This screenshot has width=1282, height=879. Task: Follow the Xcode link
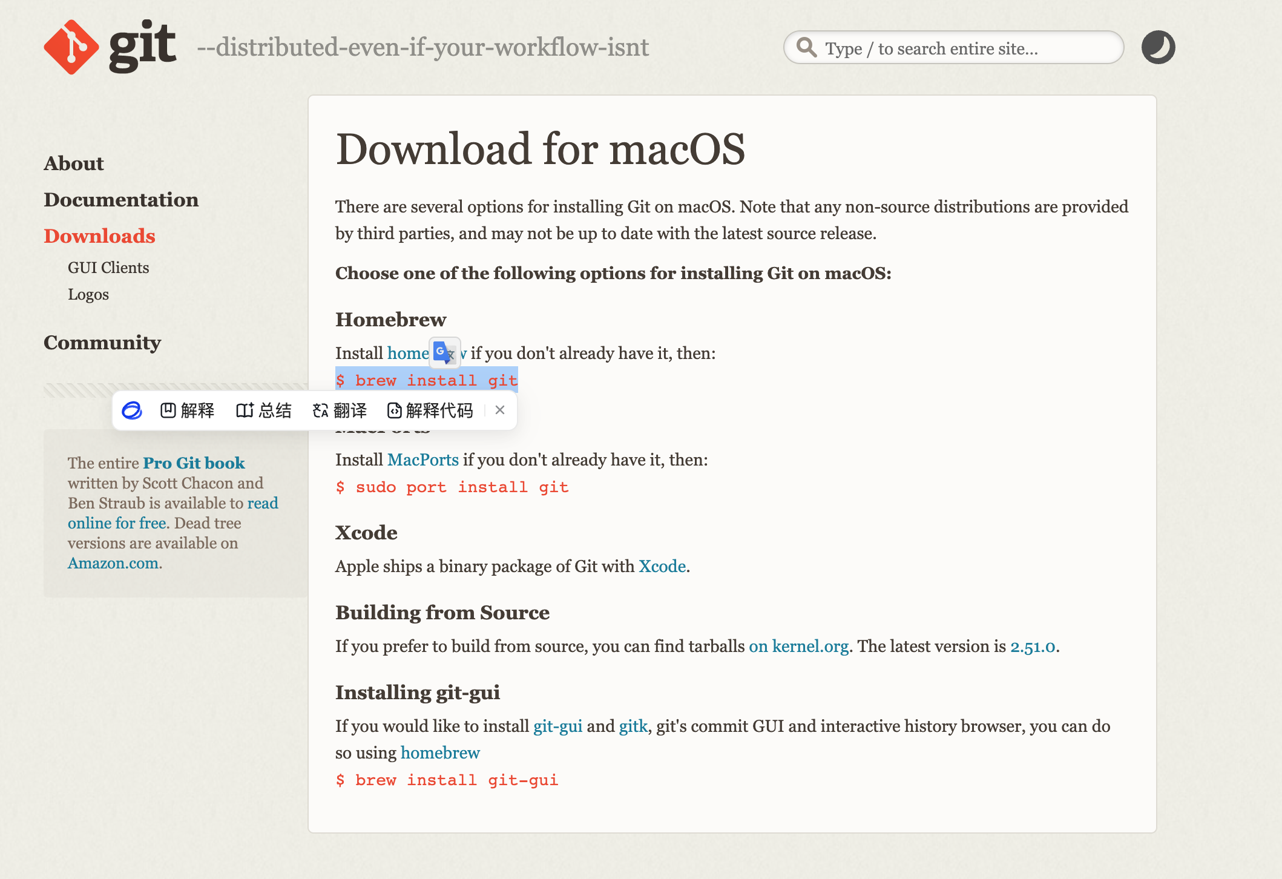[662, 566]
